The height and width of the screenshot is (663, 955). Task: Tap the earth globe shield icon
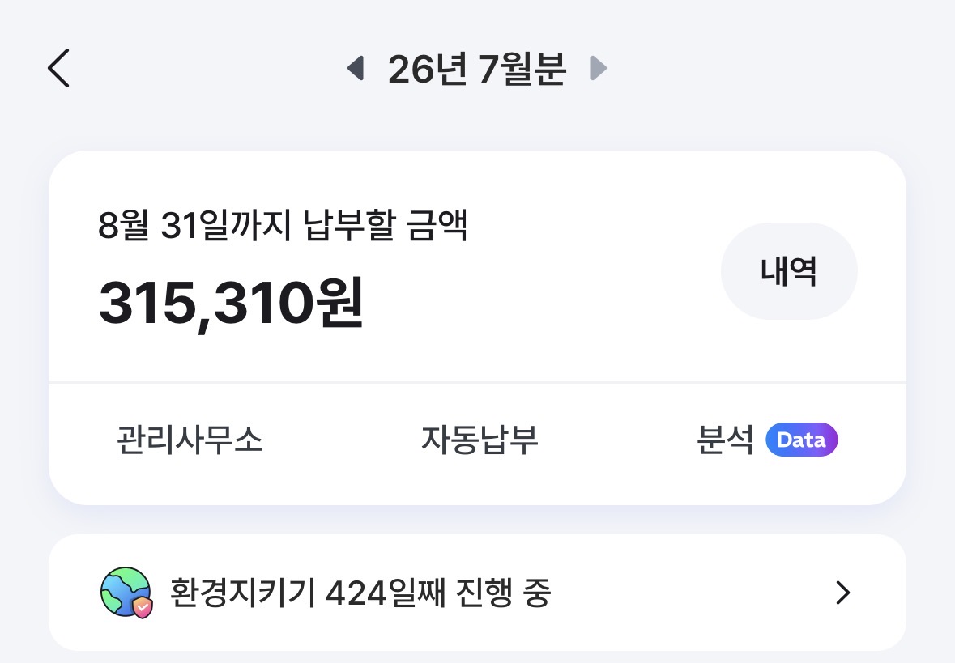coord(126,593)
